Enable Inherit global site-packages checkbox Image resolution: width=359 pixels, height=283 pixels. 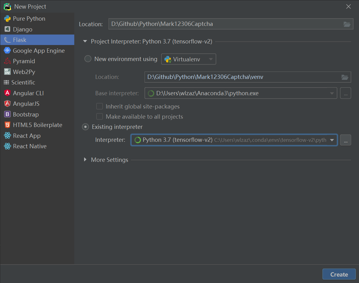(100, 106)
